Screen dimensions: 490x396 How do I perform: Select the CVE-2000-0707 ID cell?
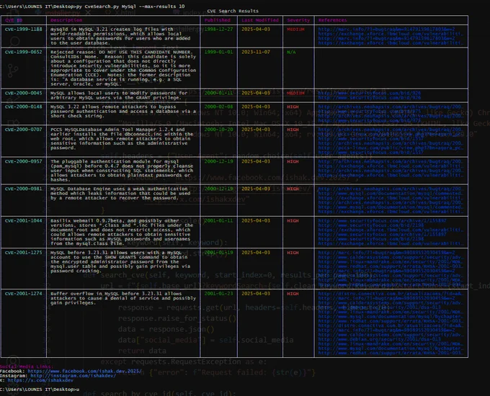pyautogui.click(x=24, y=130)
